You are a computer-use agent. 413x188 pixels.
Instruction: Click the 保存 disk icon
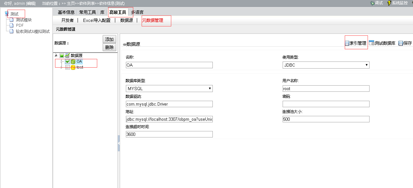click(x=400, y=43)
